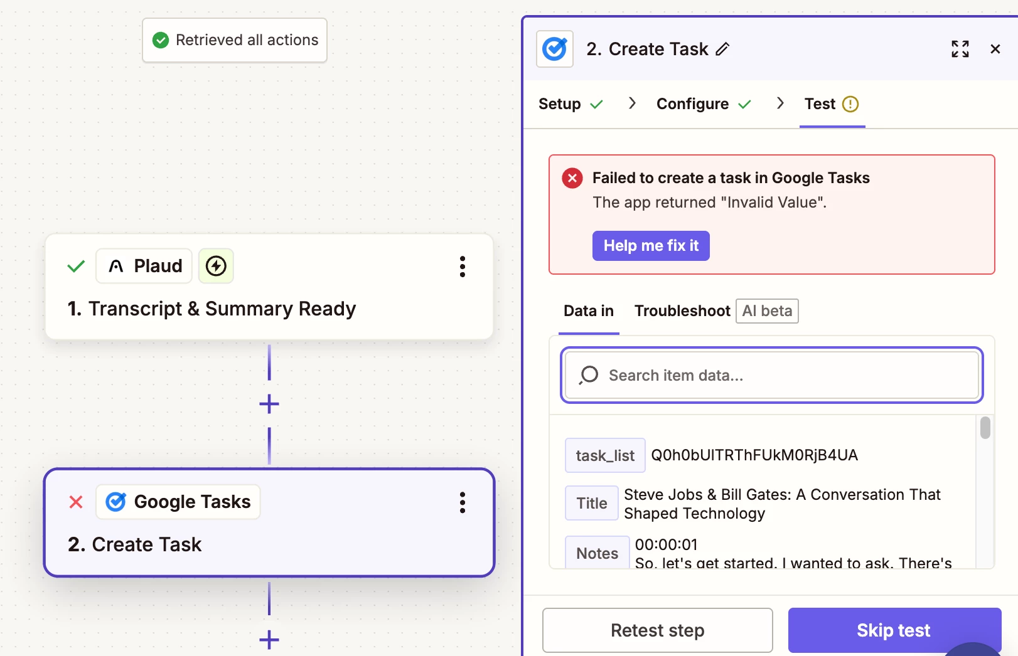
Task: Click the green check in Retrieved all actions toast
Action: (x=161, y=40)
